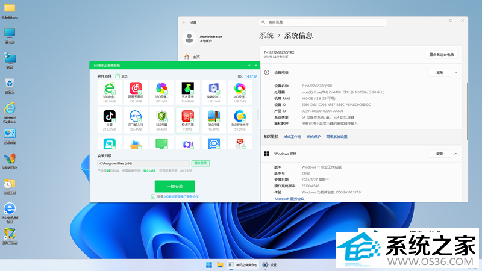Switch to the 装机必备集合包 taskbar item
The width and height of the screenshot is (482, 271).
[x=243, y=265]
